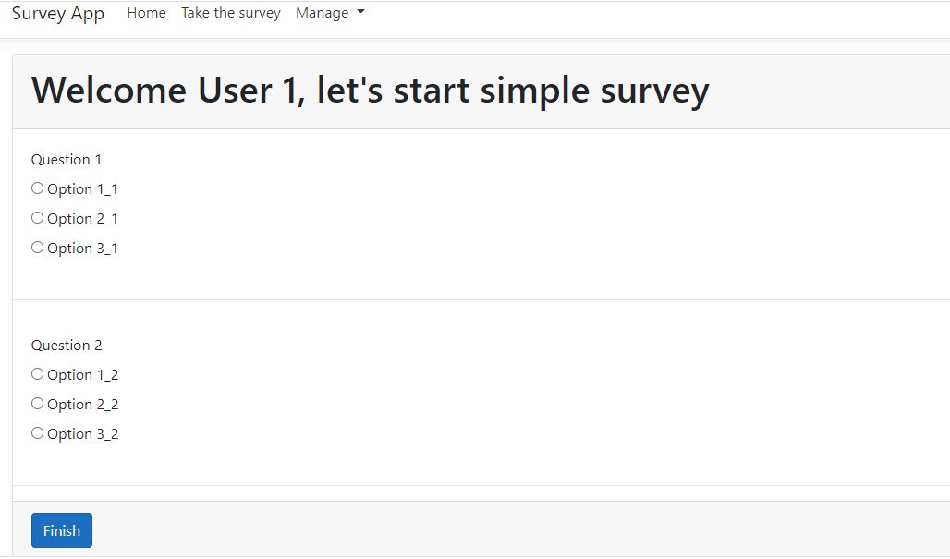This screenshot has height=559, width=950.
Task: Open the Manage dropdown menu
Action: click(323, 13)
